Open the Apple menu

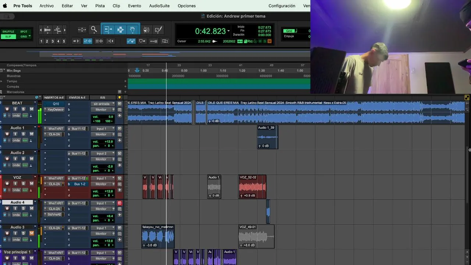pyautogui.click(x=5, y=6)
